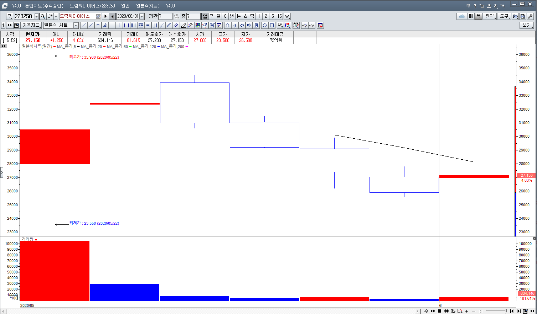Insert a down arrow marker

point(234,25)
